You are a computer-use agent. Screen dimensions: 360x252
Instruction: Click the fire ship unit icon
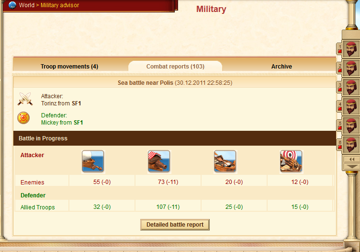(x=159, y=161)
